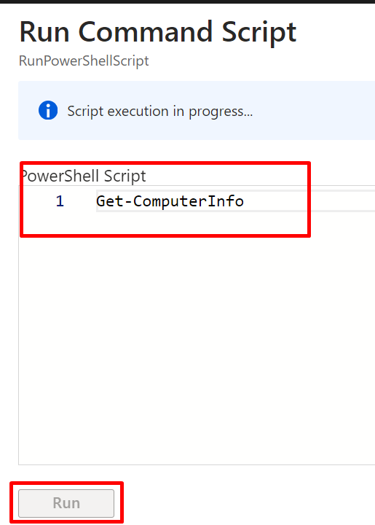Click the word 'Command' in the page title
375x525 pixels.
click(x=146, y=32)
